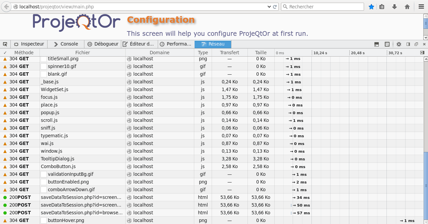Screen dimensions: 428x224
Task: Open the URL history dropdown arrow
Action: tap(269, 7)
